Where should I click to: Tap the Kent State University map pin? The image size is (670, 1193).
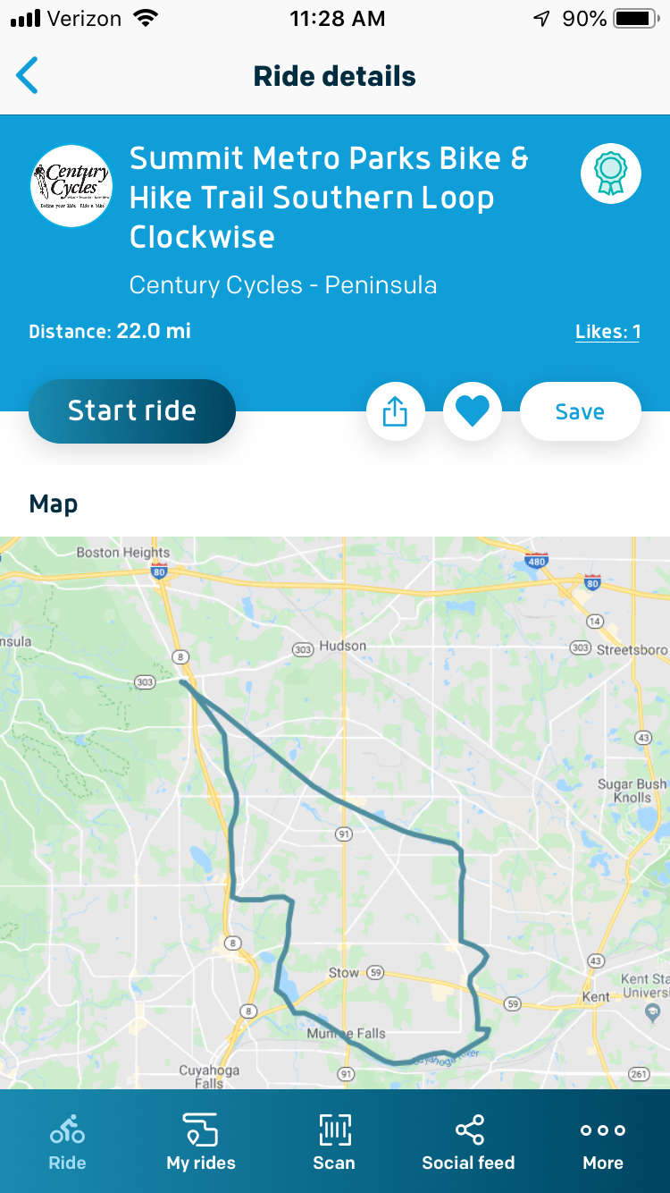[x=652, y=1011]
